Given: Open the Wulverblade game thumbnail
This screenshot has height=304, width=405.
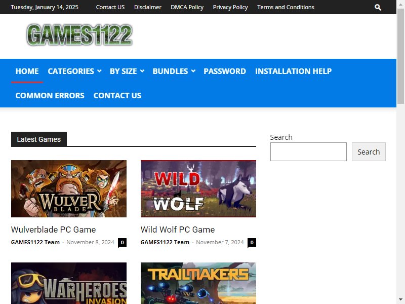Looking at the screenshot, I should click(x=69, y=188).
